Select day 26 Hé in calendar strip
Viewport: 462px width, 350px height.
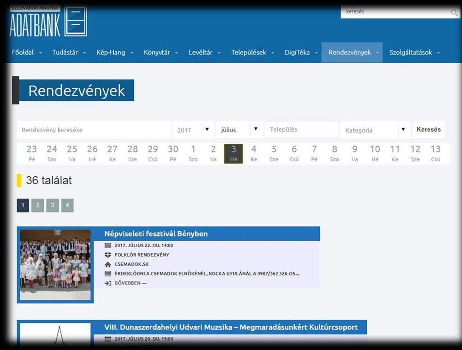[92, 153]
